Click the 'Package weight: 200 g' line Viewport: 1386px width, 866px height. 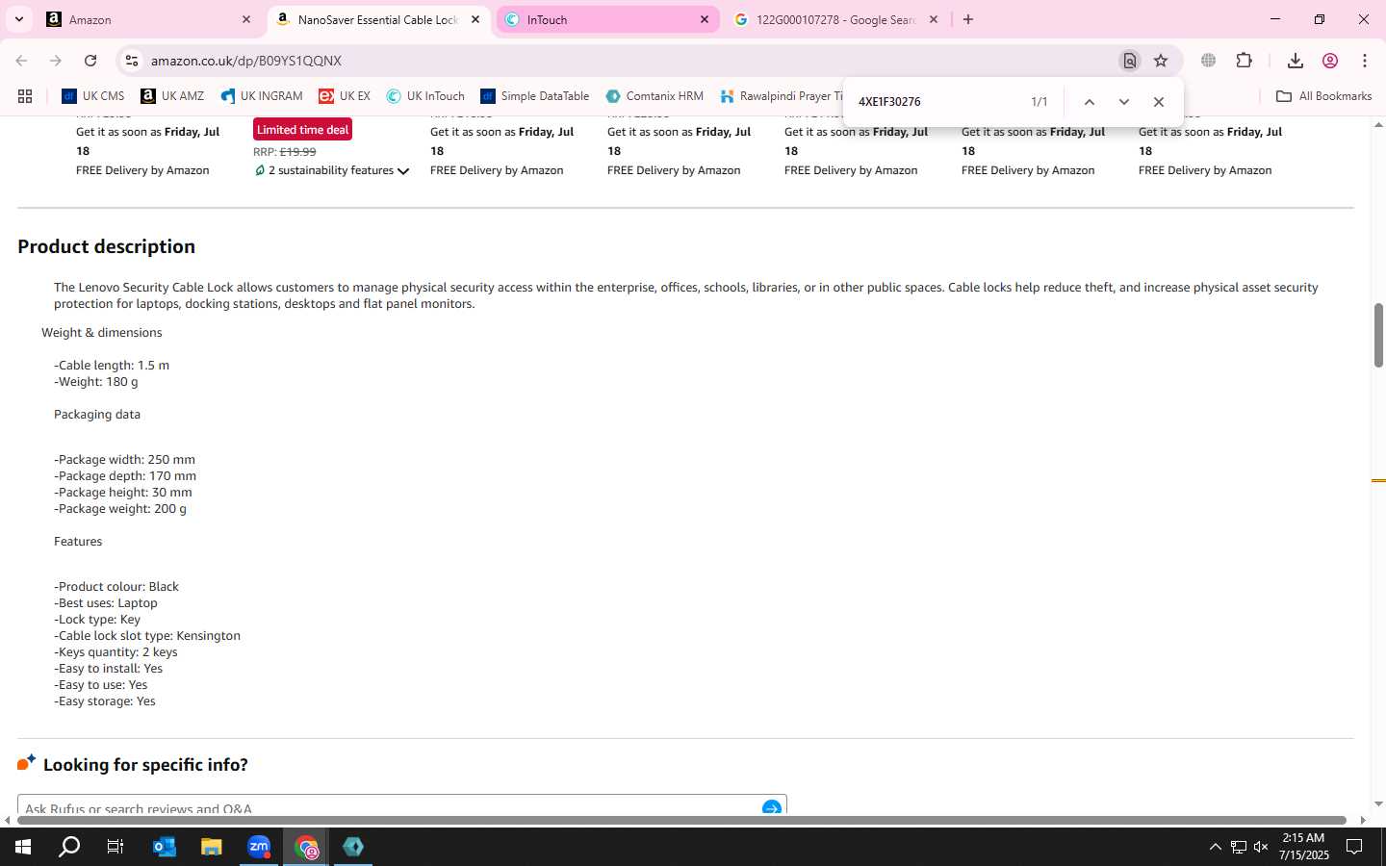pos(120,509)
